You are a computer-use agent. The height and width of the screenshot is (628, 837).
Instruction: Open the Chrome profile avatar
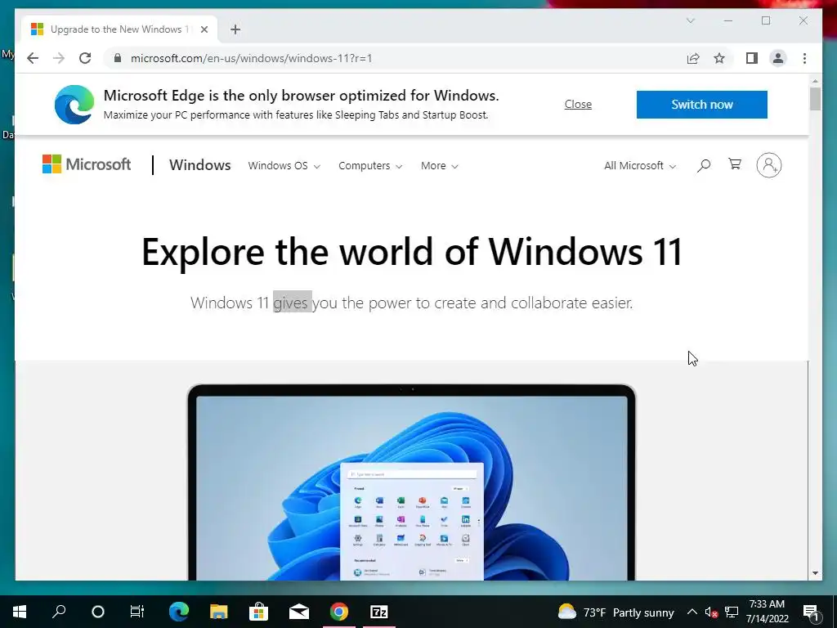pos(778,58)
